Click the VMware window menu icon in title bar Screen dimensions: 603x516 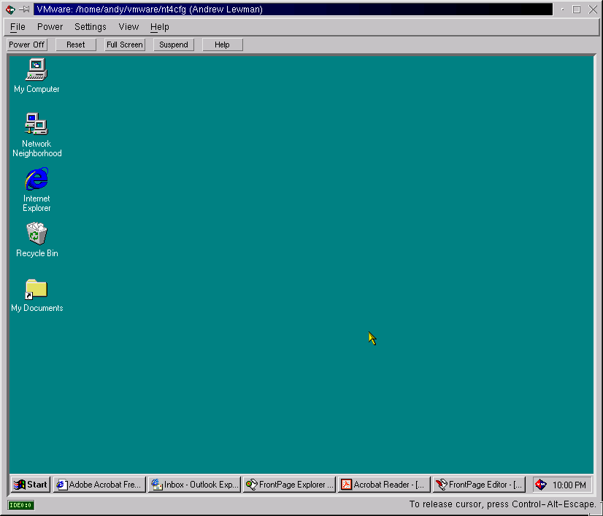click(10, 9)
